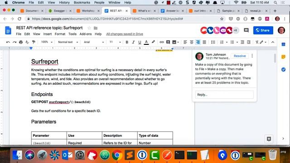This screenshot has height=163, width=290.
Task: Apply a bulleted list
Action: coord(232,42)
